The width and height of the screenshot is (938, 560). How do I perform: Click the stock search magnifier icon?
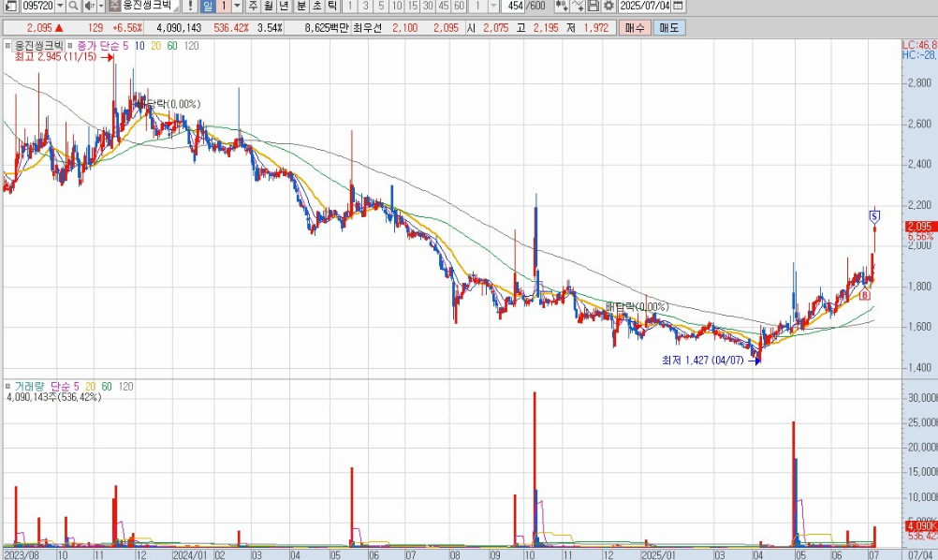(x=73, y=7)
